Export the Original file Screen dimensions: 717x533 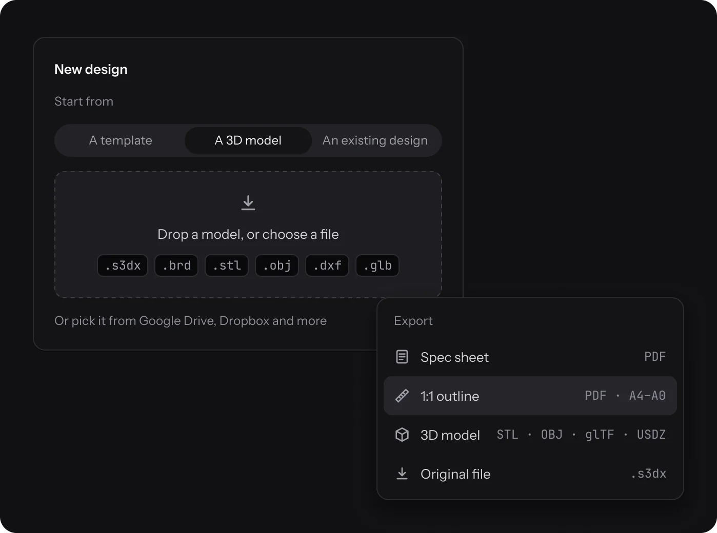[530, 474]
